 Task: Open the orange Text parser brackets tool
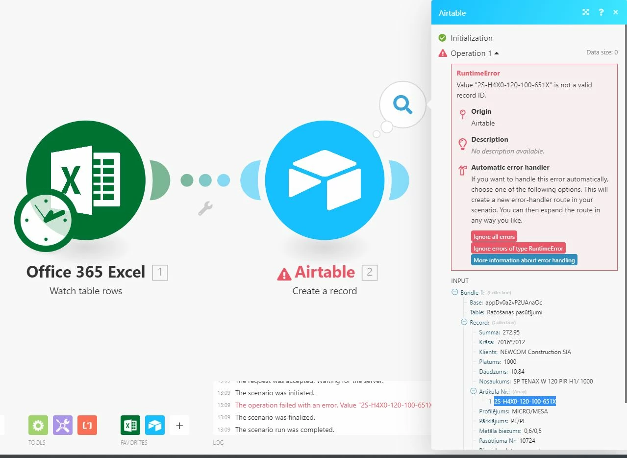[x=87, y=425]
